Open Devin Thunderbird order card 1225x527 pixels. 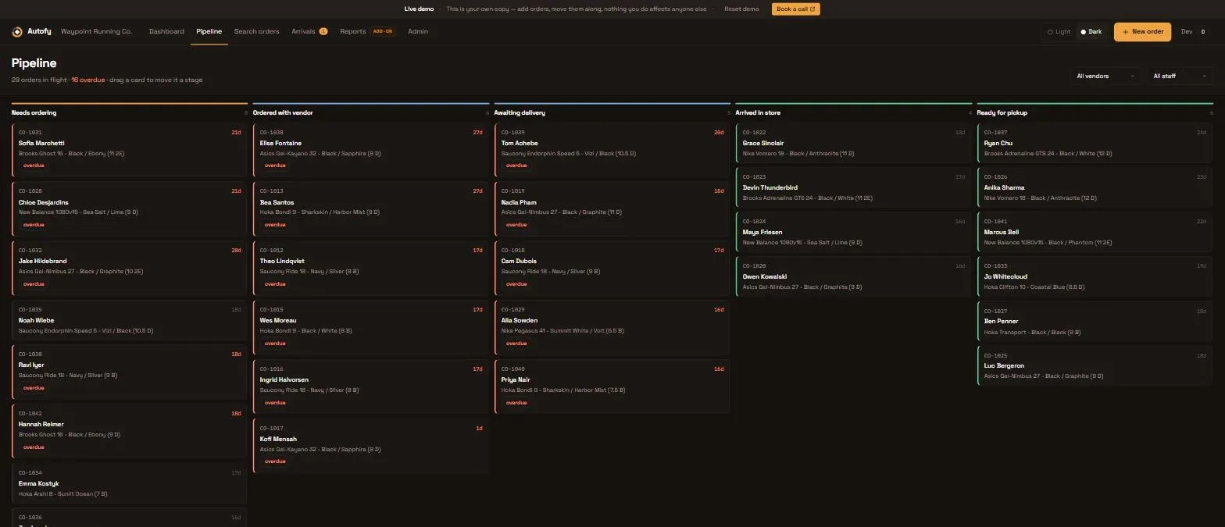(854, 187)
